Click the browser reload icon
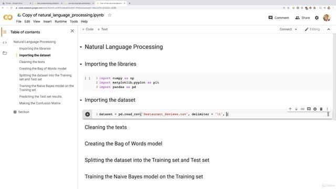The height and width of the screenshot is (189, 336). (12, 8)
